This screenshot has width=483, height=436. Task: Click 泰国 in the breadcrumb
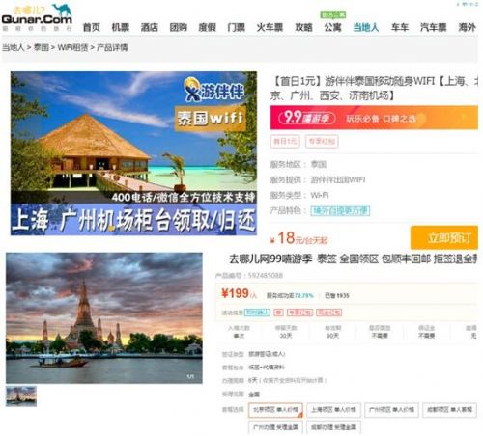tap(42, 47)
